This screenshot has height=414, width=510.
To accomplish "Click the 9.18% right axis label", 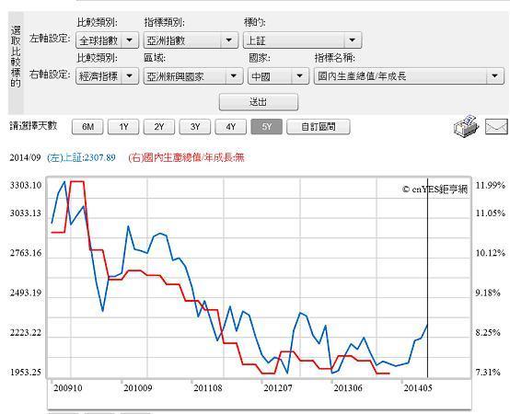I will tap(488, 293).
